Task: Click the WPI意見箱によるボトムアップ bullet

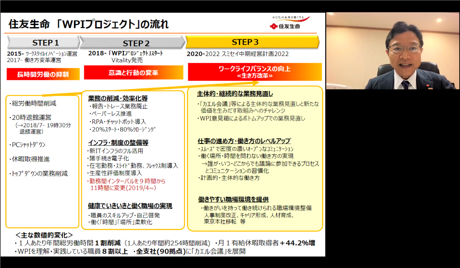Action: coord(251,118)
